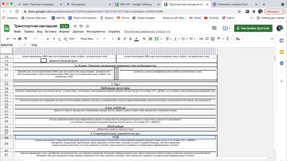Open the Формат menu
This screenshot has height=161, width=287.
tap(65, 31)
